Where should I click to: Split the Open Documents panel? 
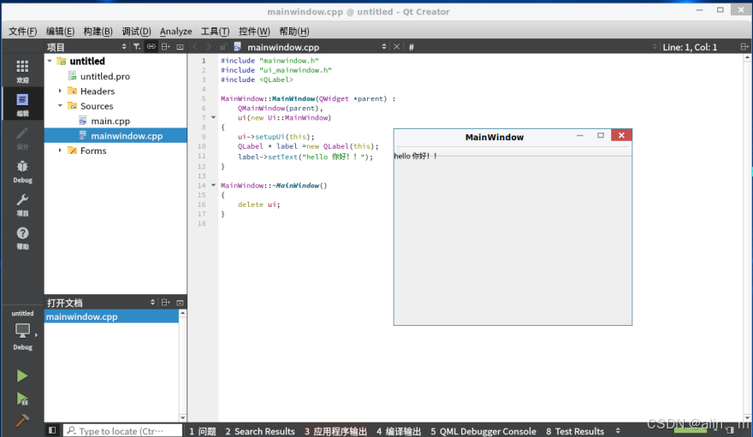(166, 302)
